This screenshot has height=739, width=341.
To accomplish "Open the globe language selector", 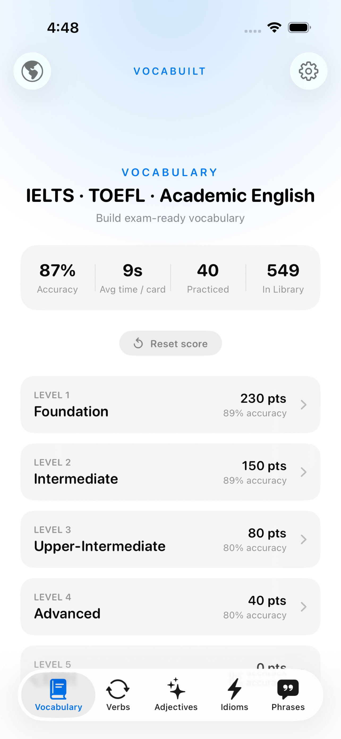I will 32,71.
